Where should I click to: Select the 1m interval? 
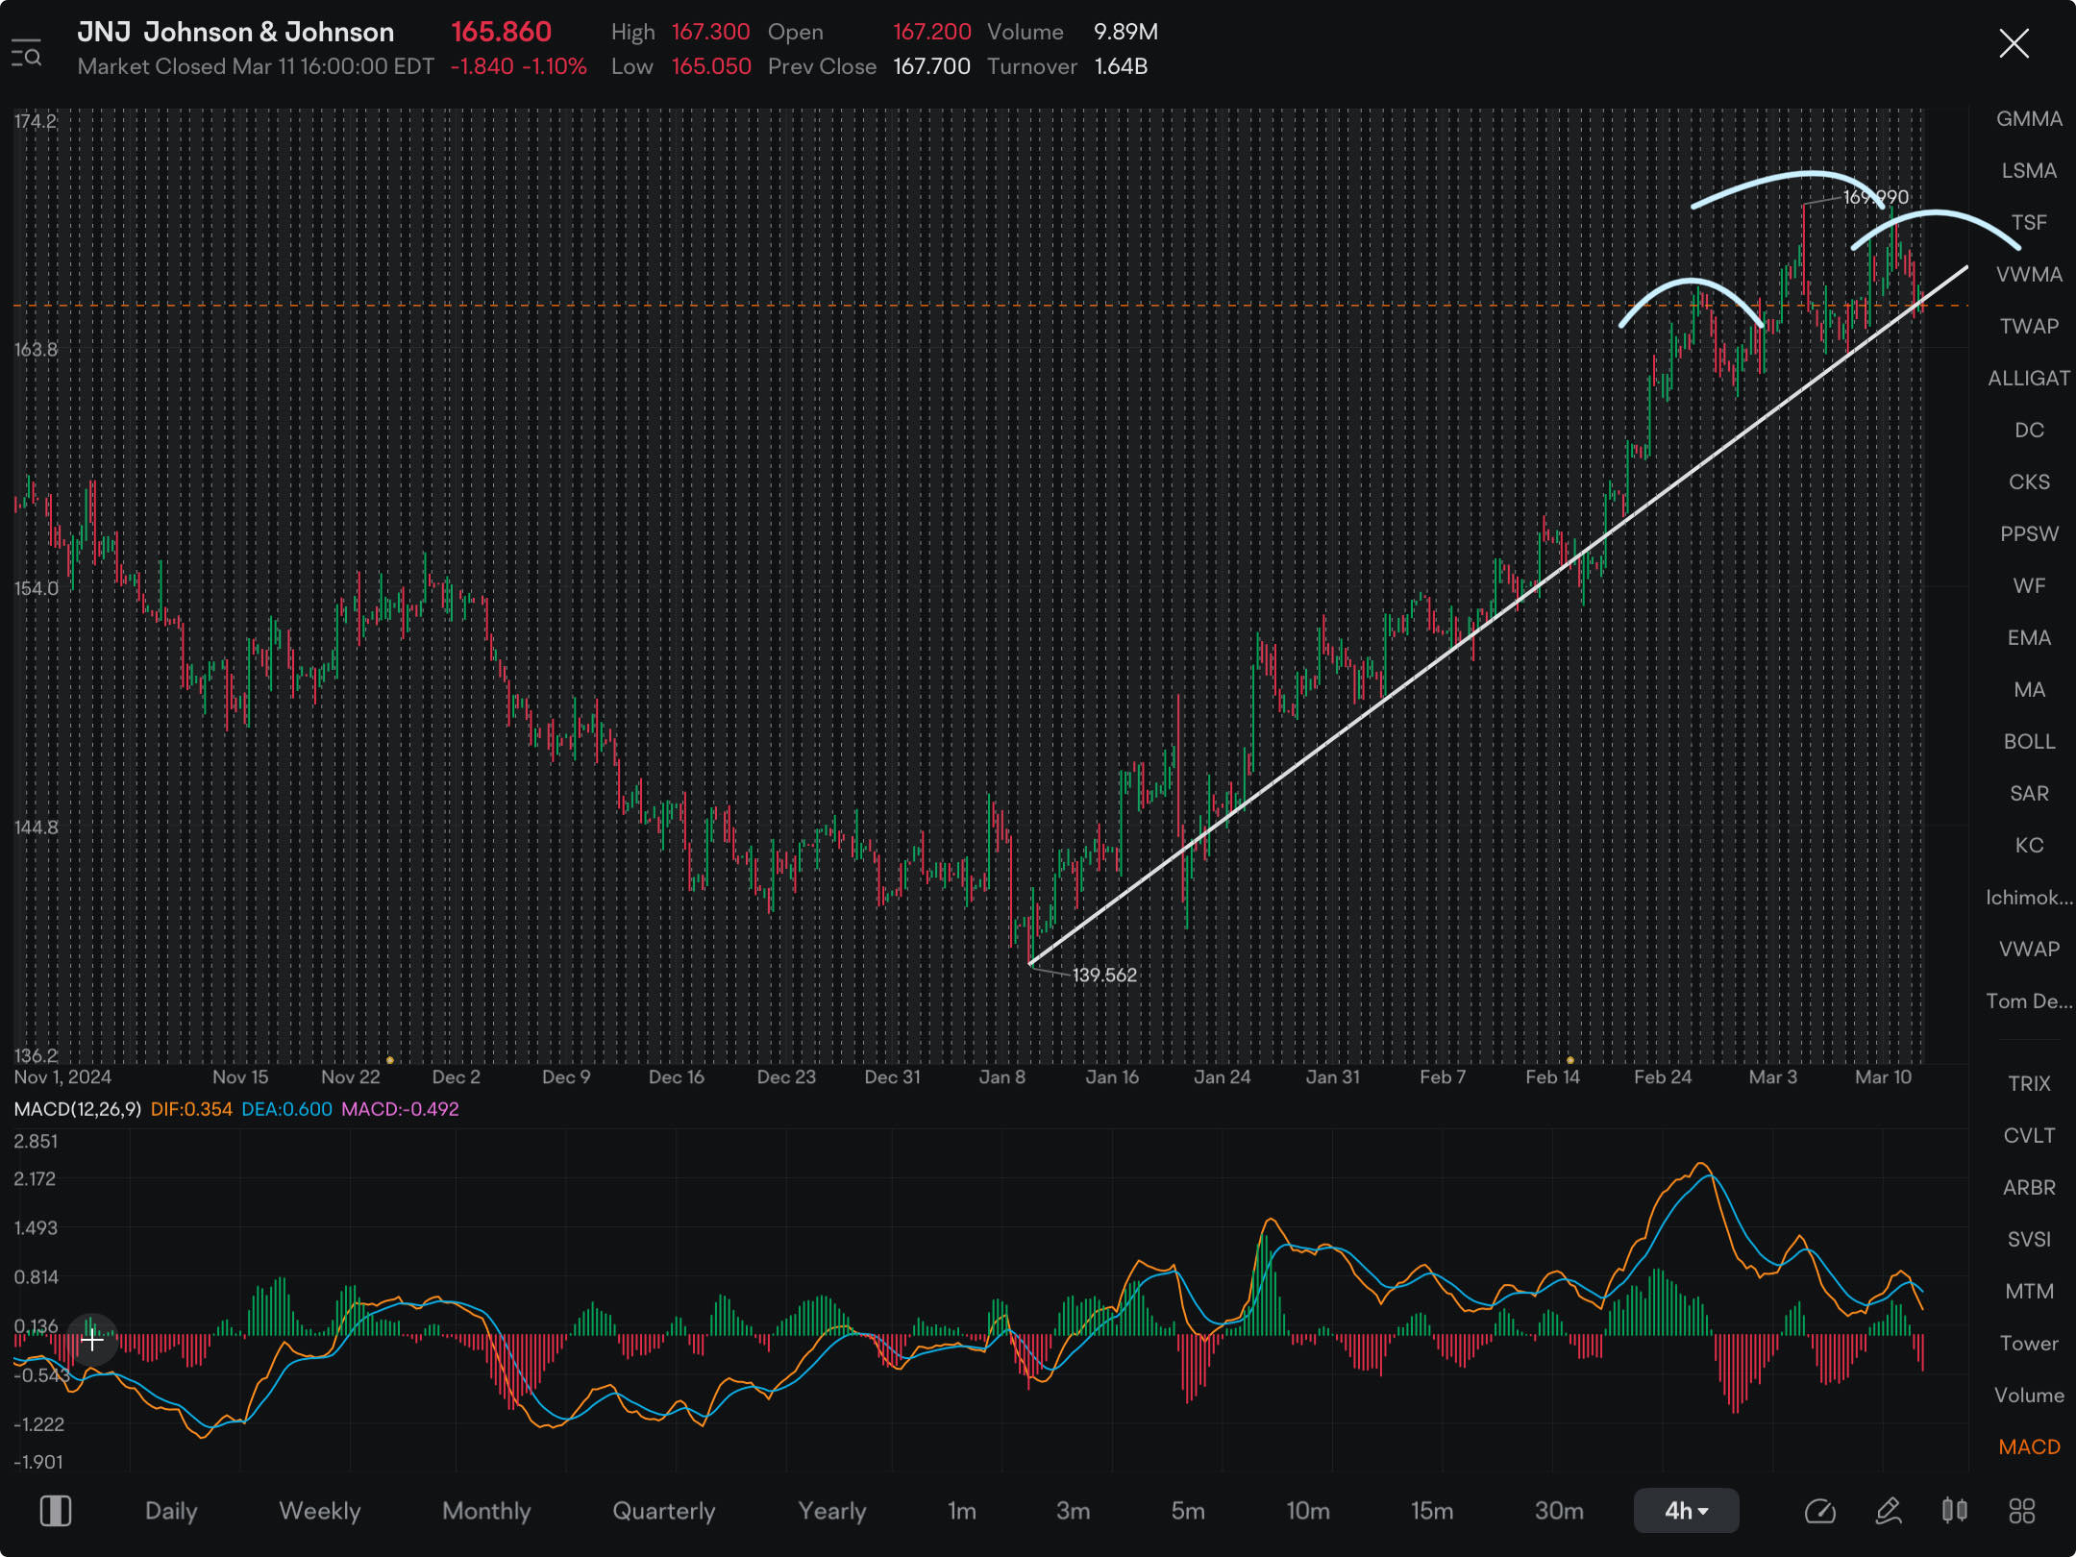pos(961,1511)
